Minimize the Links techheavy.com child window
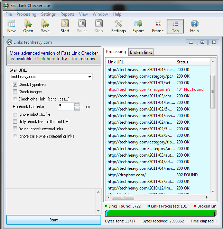The width and height of the screenshot is (223, 229). tap(191, 42)
